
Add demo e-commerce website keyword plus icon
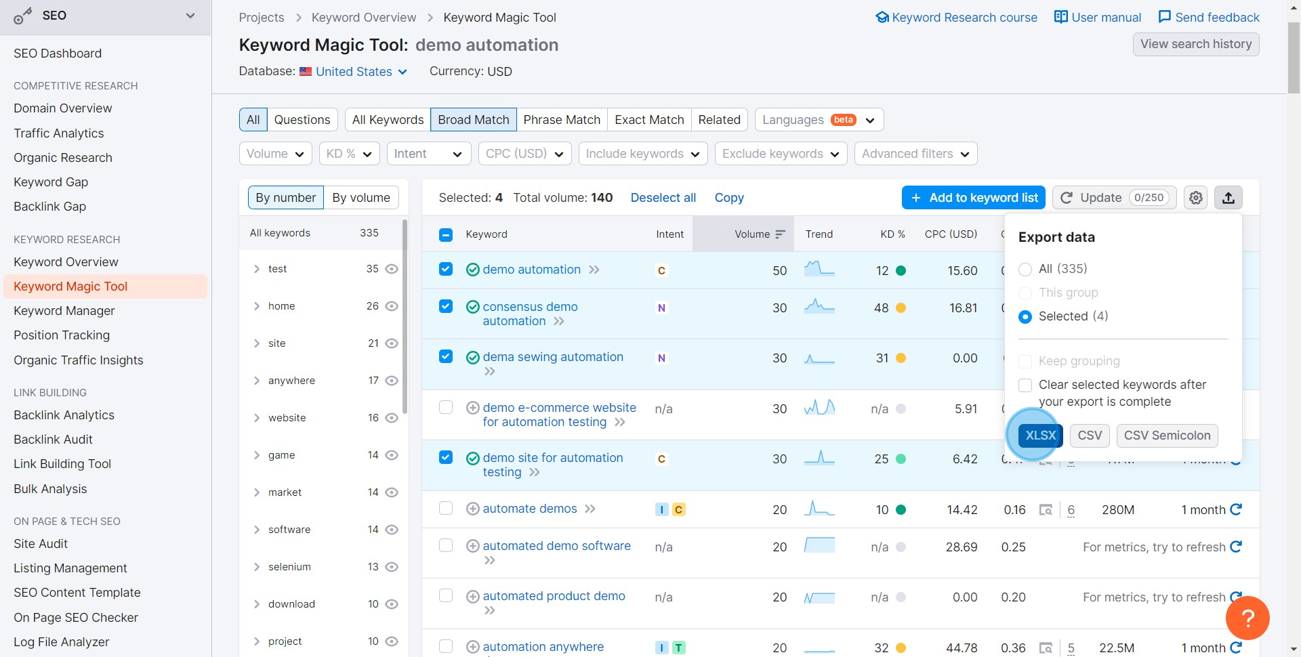point(473,408)
